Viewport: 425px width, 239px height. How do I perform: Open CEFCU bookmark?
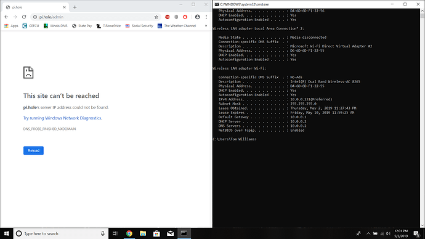[x=31, y=26]
